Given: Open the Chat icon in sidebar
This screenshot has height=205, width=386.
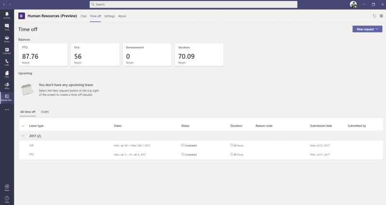Looking at the screenshot, I should click(7, 27).
